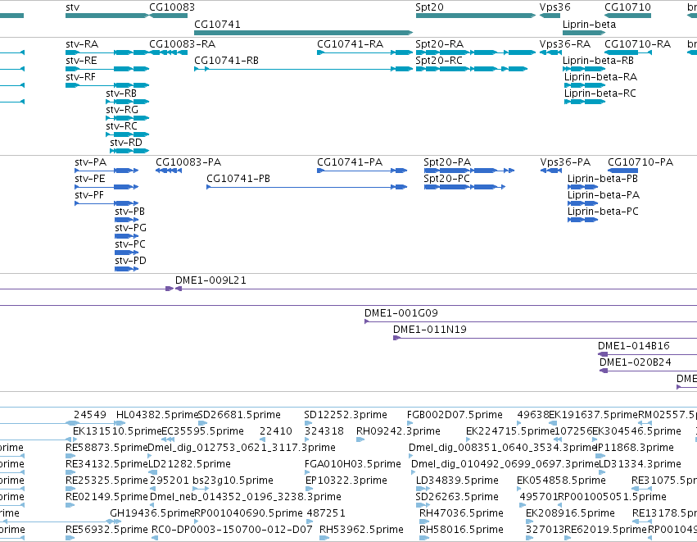The width and height of the screenshot is (697, 542).
Task: Select EST SD12252.3prime
Action: (x=309, y=423)
